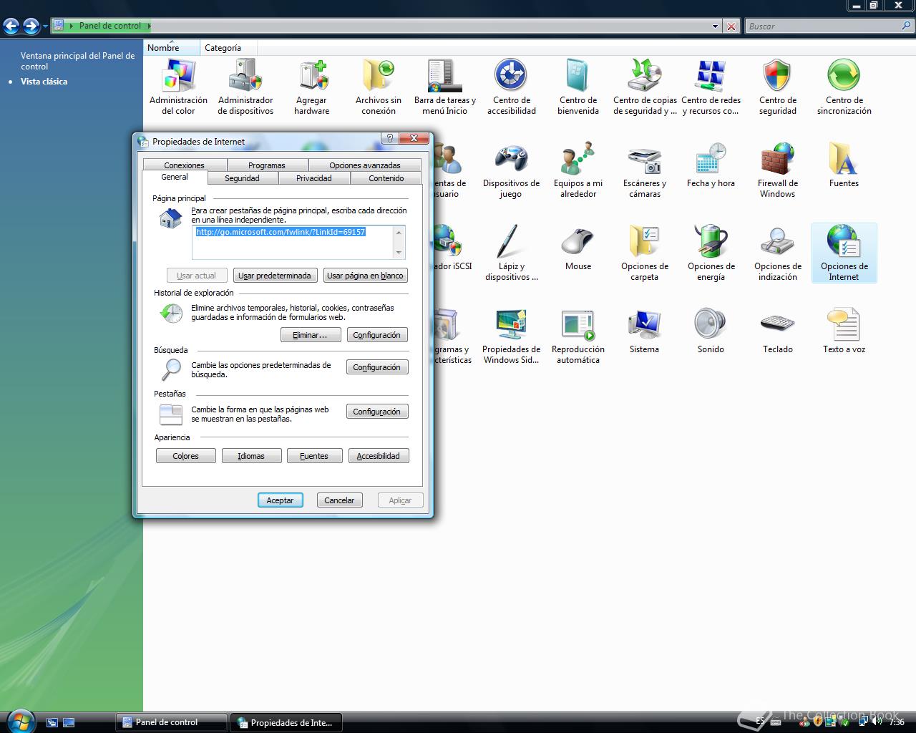Select Vista clásica link
The height and width of the screenshot is (733, 916).
(44, 82)
